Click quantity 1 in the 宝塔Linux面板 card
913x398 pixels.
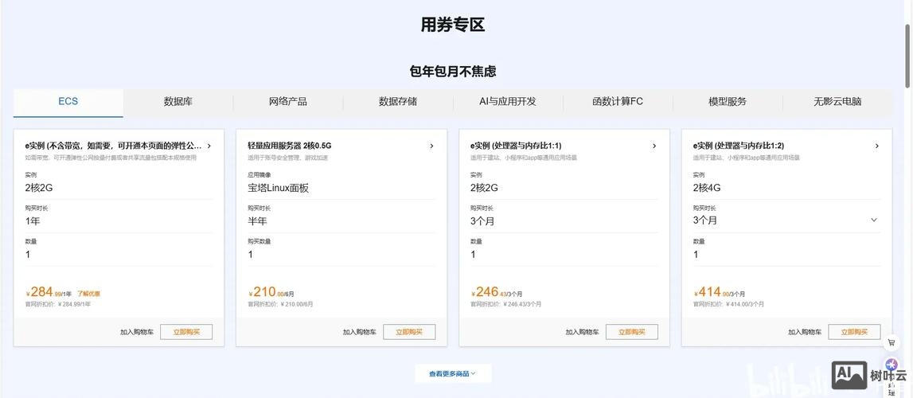(x=251, y=254)
